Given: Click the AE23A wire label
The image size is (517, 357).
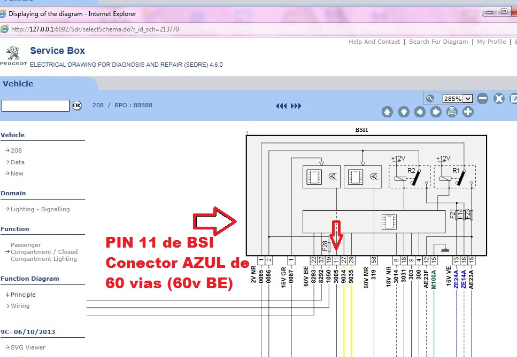Looking at the screenshot, I should click(x=472, y=279).
